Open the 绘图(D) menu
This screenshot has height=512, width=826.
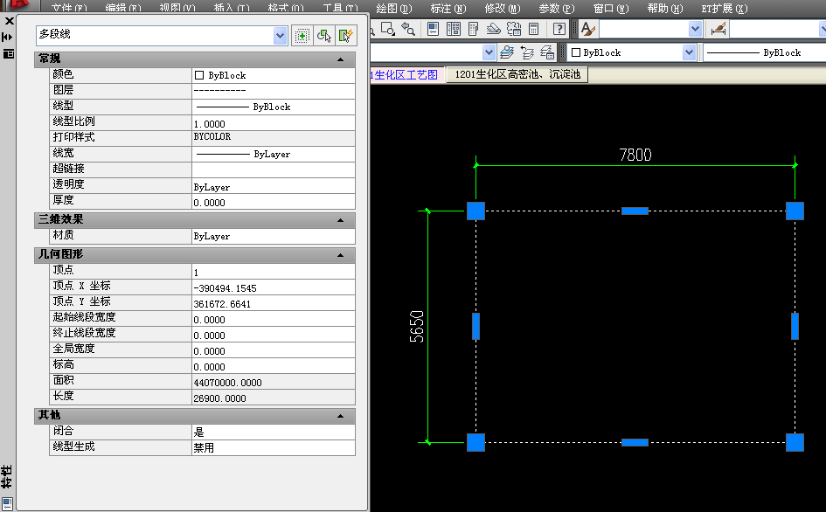point(394,9)
